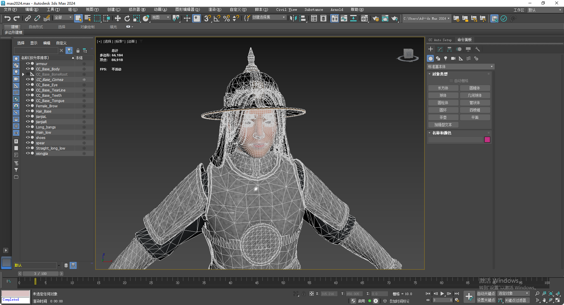
Task: Switch to the CC Auto Setup tab
Action: coord(440,40)
